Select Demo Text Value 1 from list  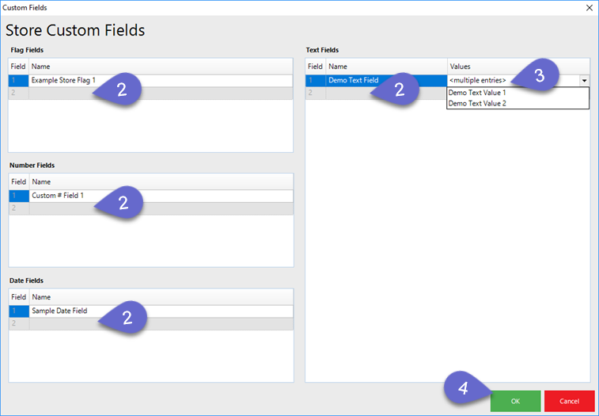coord(477,93)
